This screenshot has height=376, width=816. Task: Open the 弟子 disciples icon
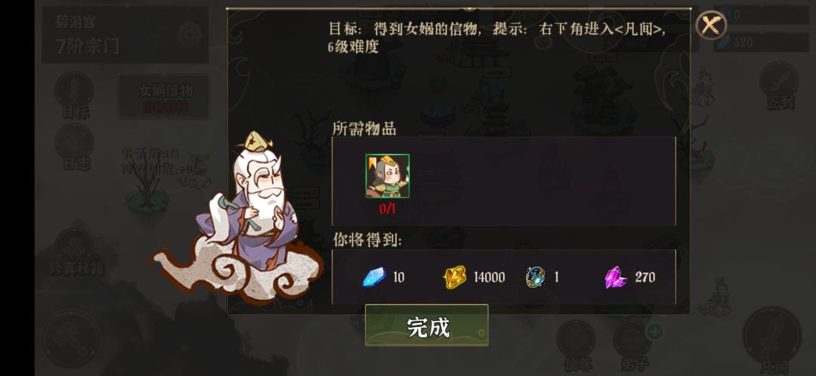tap(633, 344)
